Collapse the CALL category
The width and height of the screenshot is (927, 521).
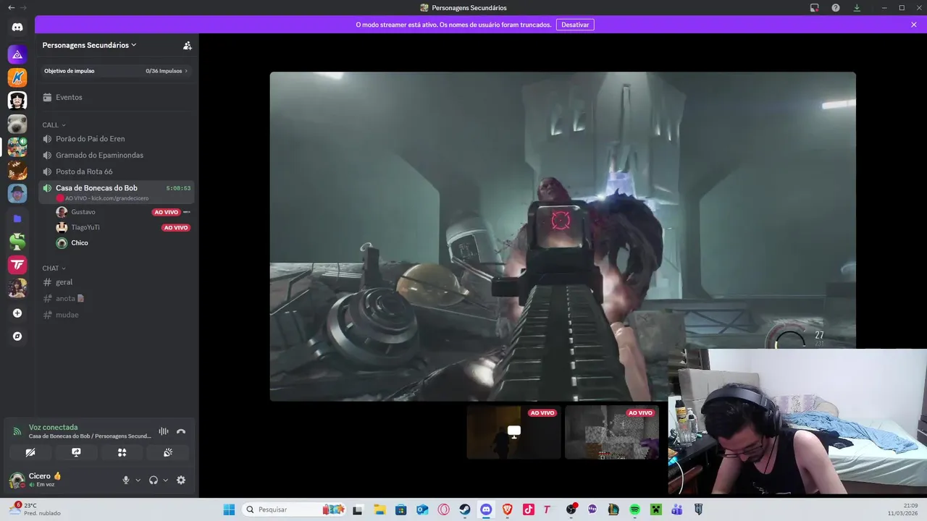(54, 125)
